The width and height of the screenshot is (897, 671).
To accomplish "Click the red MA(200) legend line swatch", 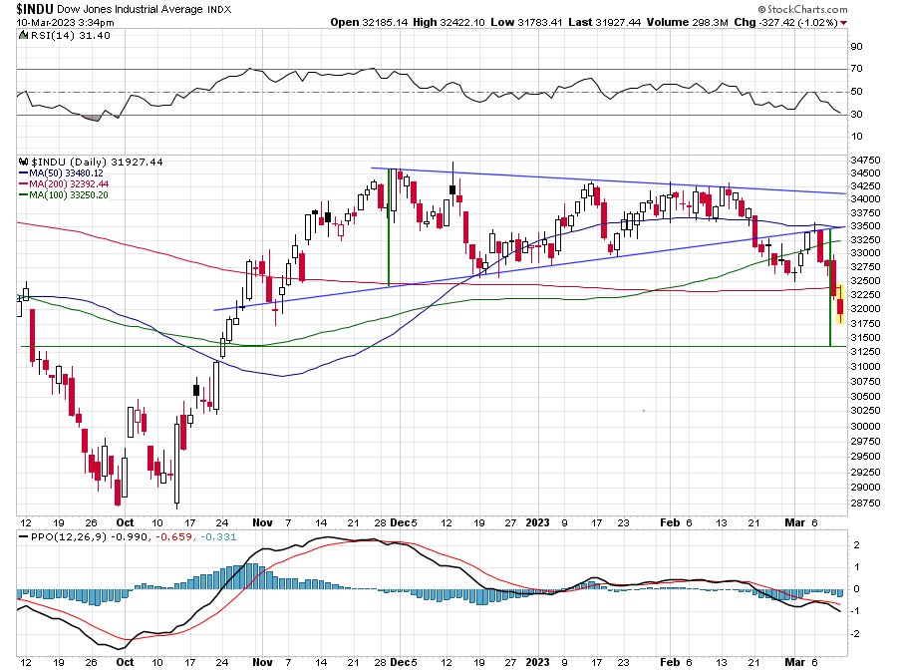I will point(24,183).
